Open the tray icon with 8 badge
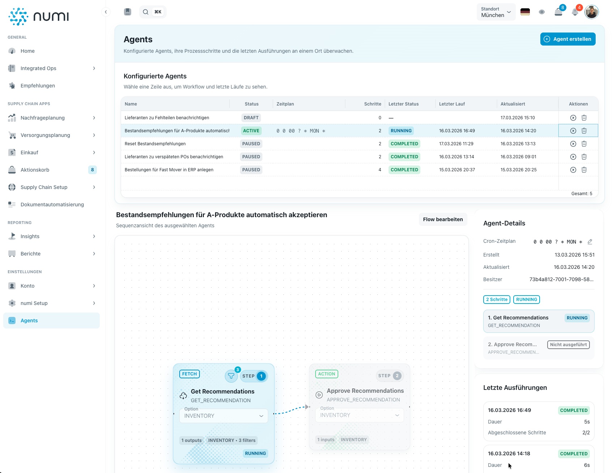 point(558,12)
